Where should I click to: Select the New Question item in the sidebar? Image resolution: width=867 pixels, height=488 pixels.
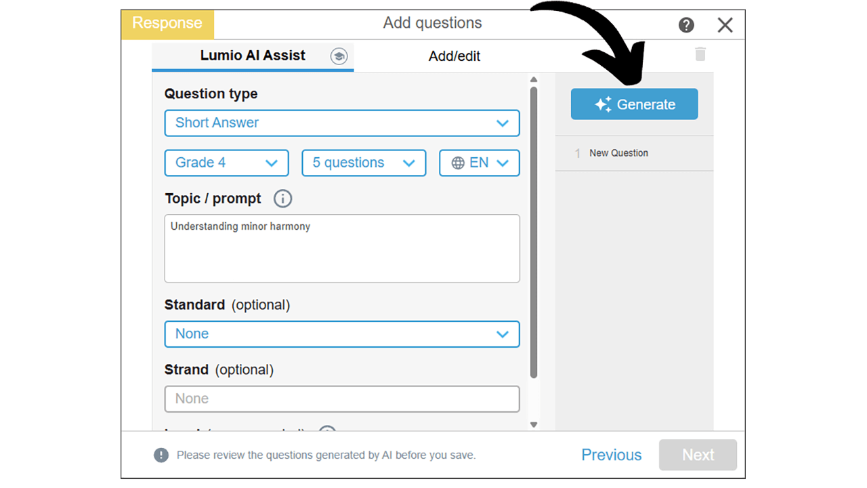tap(618, 153)
